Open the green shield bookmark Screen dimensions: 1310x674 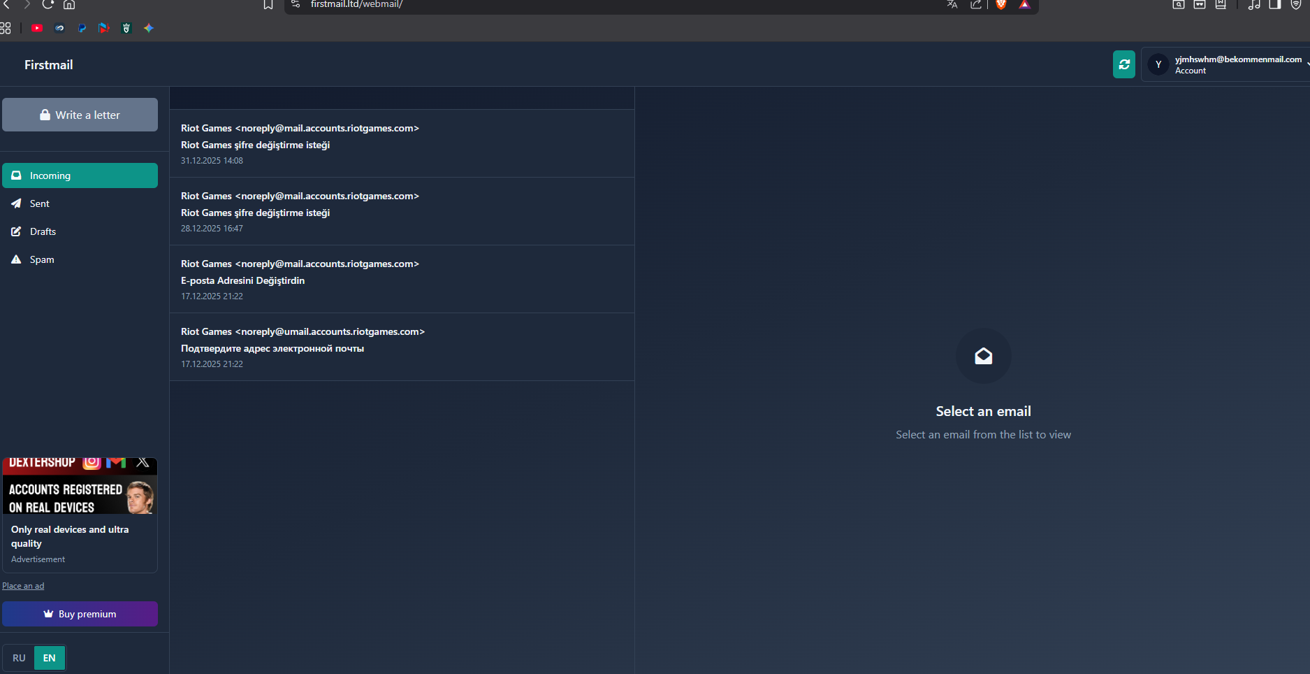coord(126,28)
